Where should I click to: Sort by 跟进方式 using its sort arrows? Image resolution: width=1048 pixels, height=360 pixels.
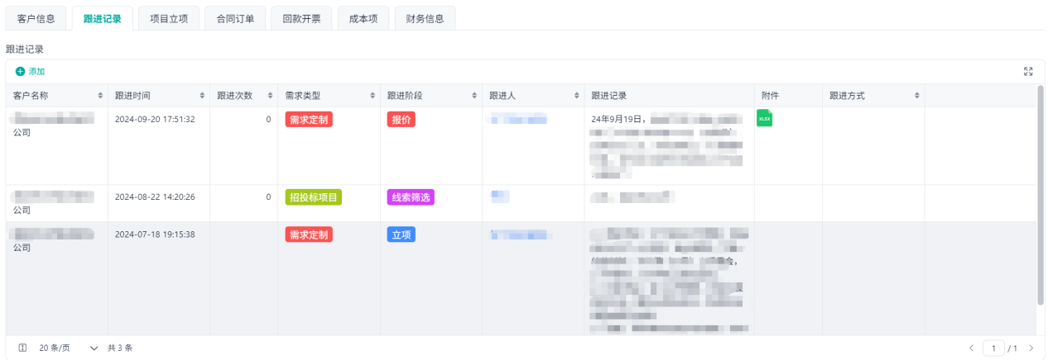[917, 96]
